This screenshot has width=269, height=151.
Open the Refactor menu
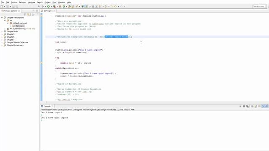click(22, 3)
